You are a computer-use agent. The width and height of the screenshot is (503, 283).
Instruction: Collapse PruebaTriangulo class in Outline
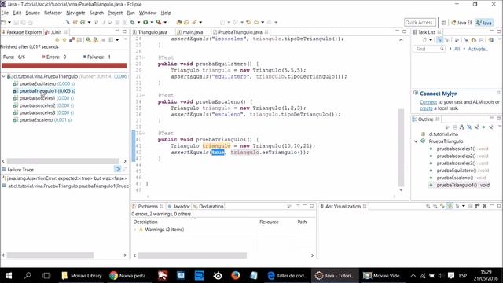coord(417,141)
